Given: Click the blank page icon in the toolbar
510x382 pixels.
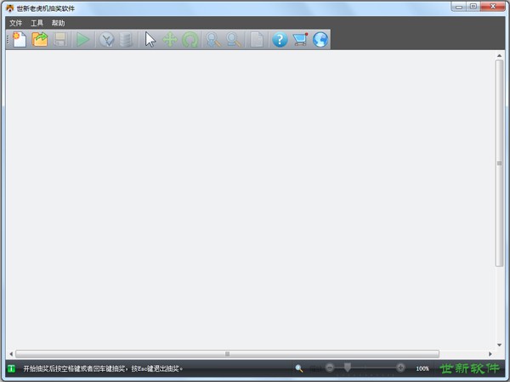Looking at the screenshot, I should [257, 39].
